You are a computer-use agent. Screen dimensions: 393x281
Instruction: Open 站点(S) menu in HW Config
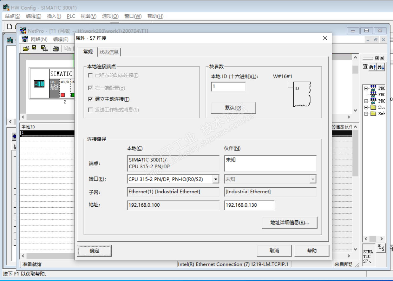tap(13, 16)
